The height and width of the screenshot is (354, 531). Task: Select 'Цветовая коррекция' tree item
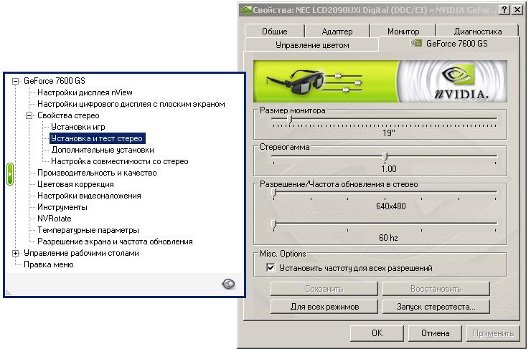pos(75,184)
